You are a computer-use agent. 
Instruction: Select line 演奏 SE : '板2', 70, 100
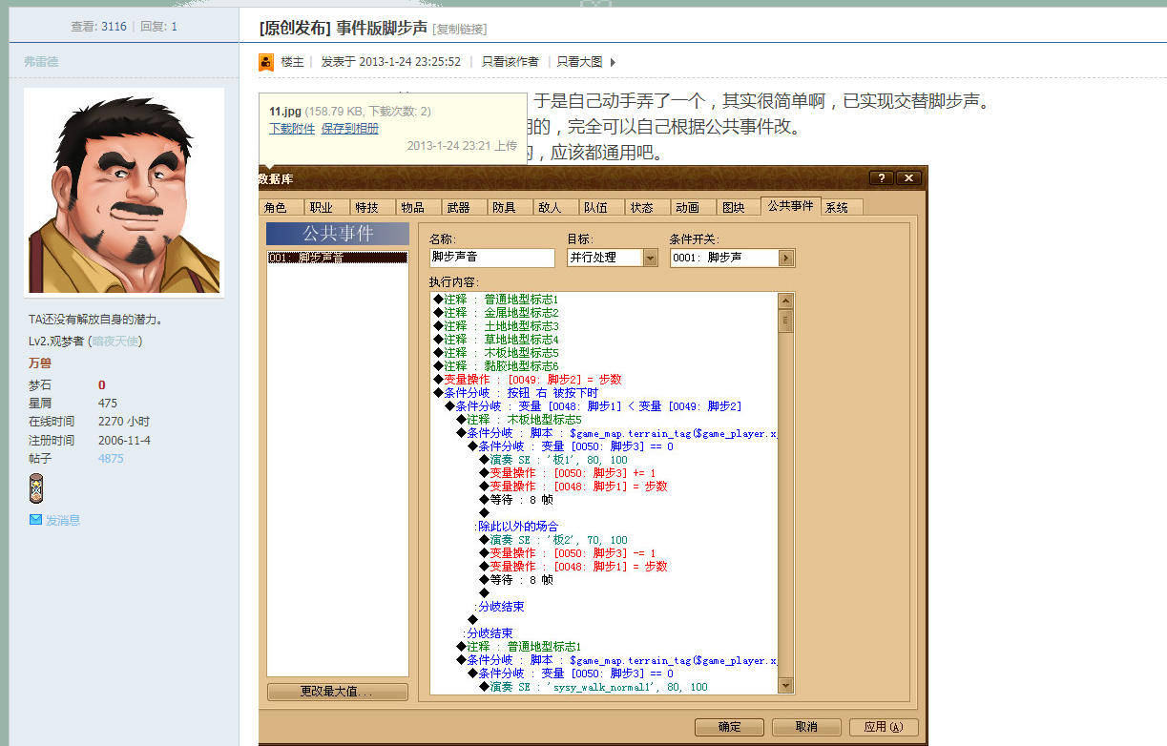[x=553, y=540]
